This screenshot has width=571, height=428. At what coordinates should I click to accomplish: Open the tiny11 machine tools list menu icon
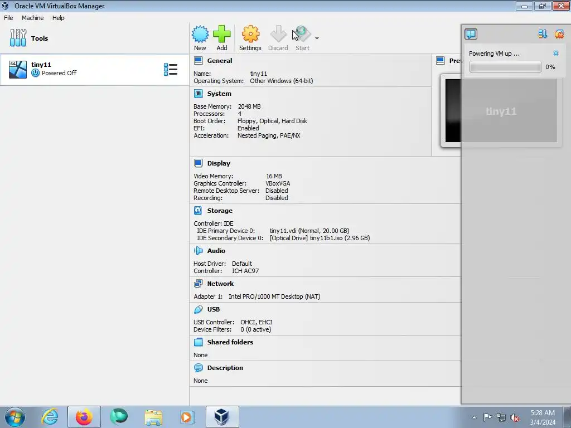171,69
